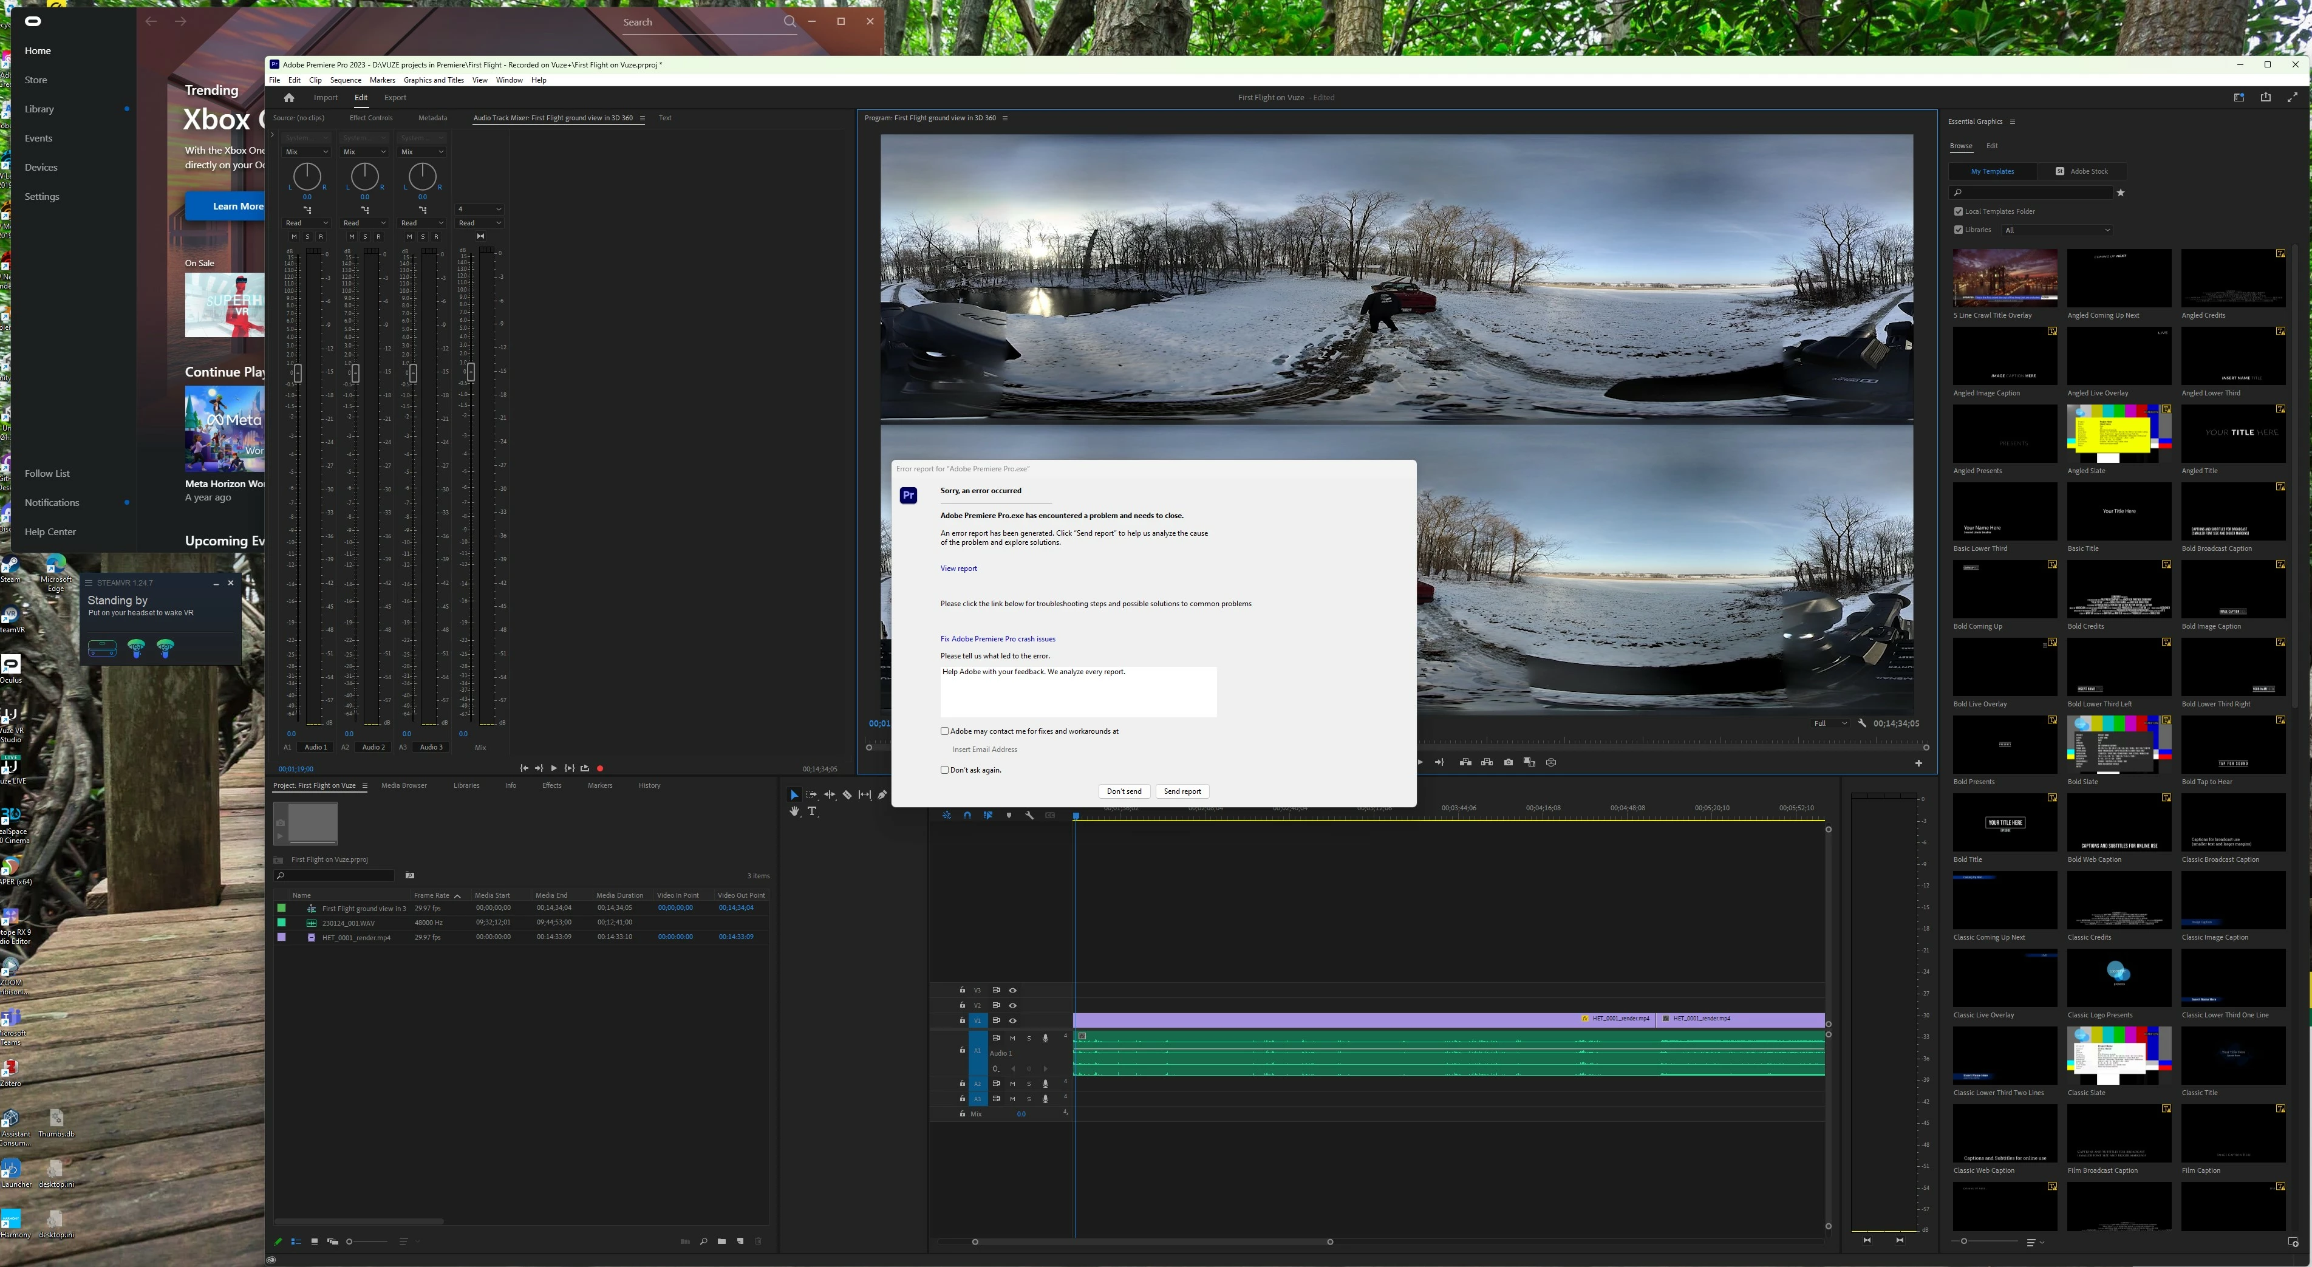Image resolution: width=2312 pixels, height=1267 pixels.
Task: Switch to the Media Browser tab
Action: click(x=404, y=786)
